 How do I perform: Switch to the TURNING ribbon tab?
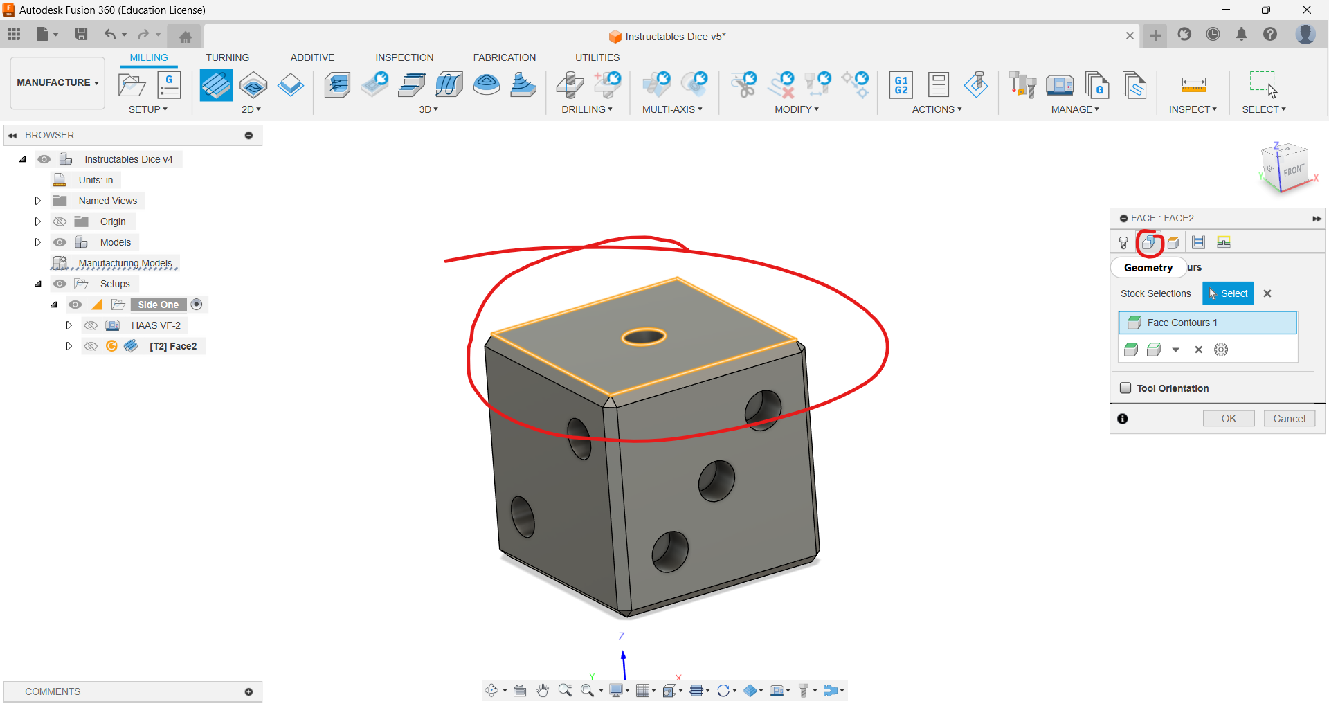point(227,57)
